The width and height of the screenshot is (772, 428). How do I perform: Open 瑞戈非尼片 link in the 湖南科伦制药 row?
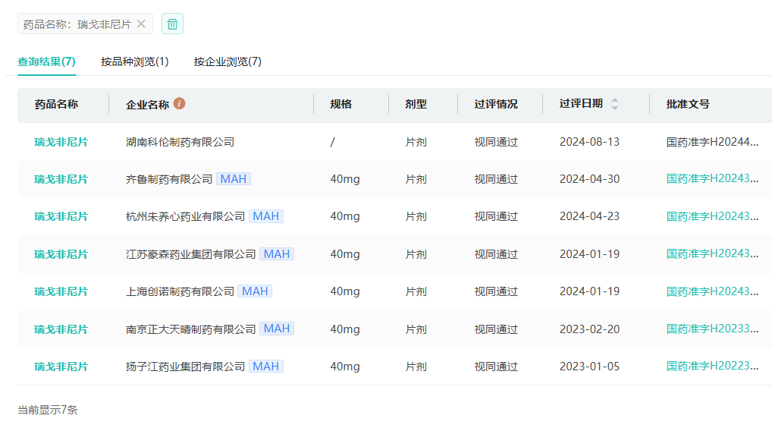click(61, 142)
